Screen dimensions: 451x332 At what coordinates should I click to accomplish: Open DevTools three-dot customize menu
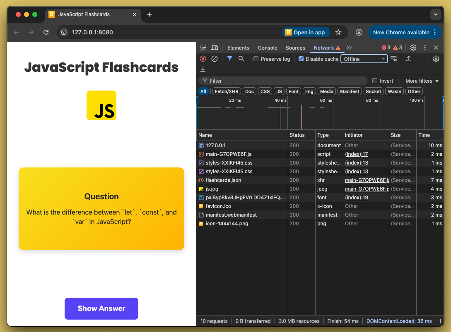coord(425,48)
